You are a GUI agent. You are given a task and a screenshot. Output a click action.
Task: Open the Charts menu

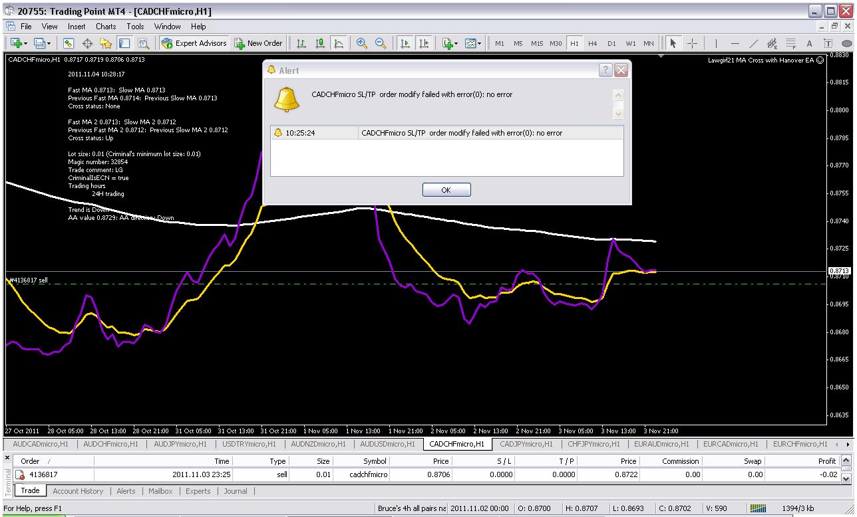point(106,27)
